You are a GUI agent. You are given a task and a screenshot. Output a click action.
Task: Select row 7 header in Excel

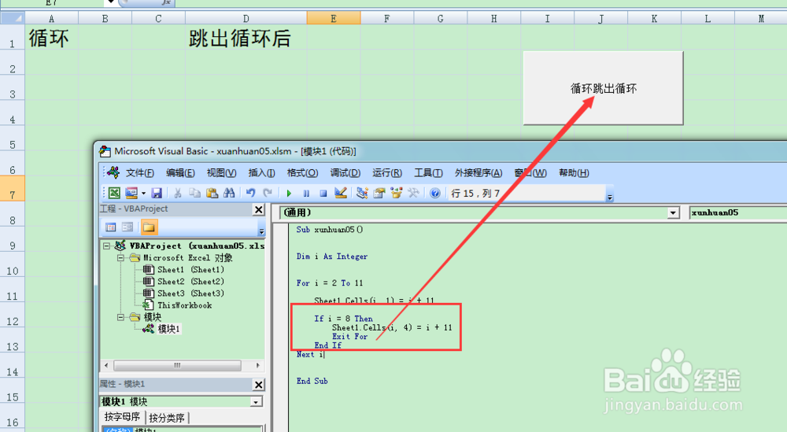[x=12, y=188]
